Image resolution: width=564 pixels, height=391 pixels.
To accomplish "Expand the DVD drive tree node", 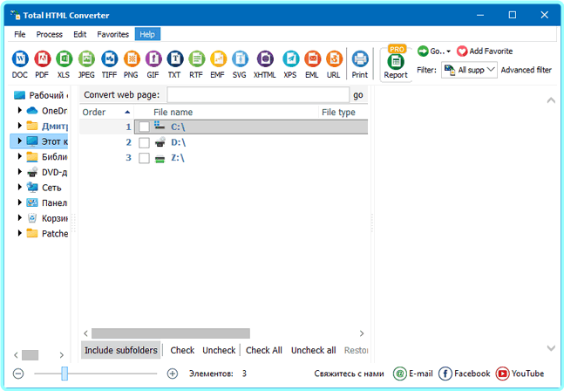I will coord(20,172).
